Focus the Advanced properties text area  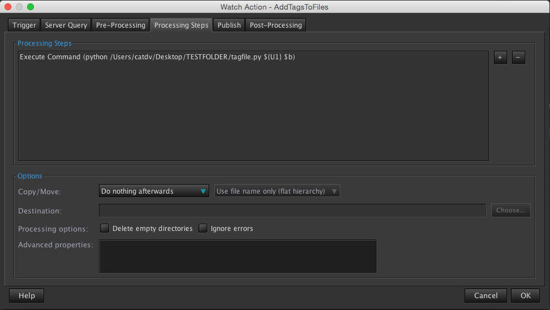[237, 256]
